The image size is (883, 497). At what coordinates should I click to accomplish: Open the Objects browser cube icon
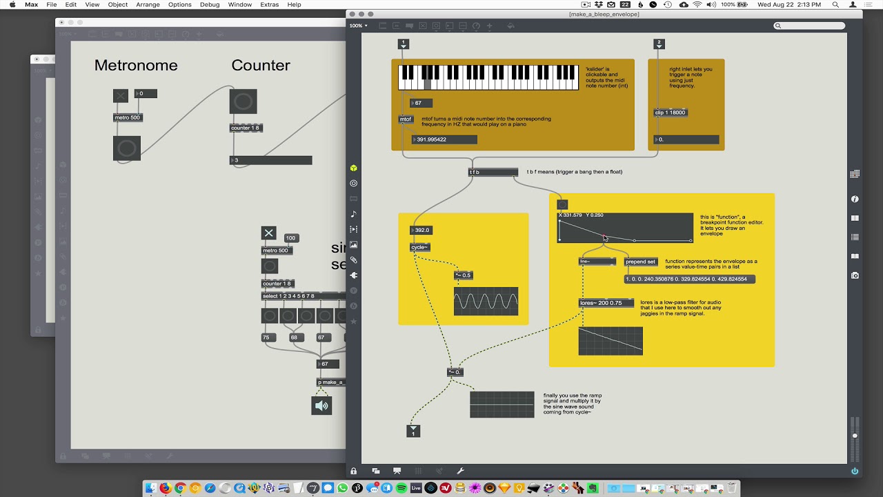[x=353, y=168]
